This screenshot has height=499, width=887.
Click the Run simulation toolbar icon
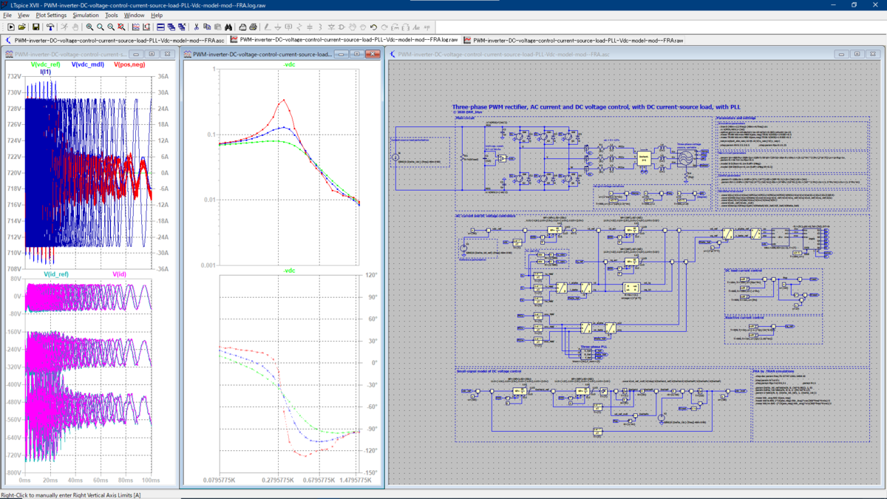(x=10, y=27)
